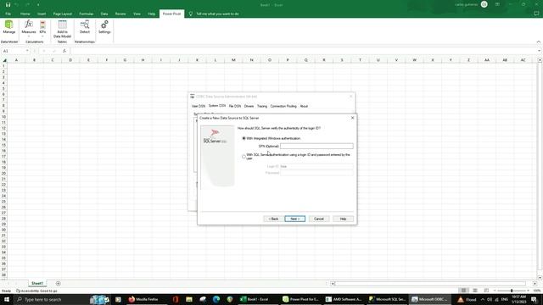Click the lightbulb Tell me icon

190,14
